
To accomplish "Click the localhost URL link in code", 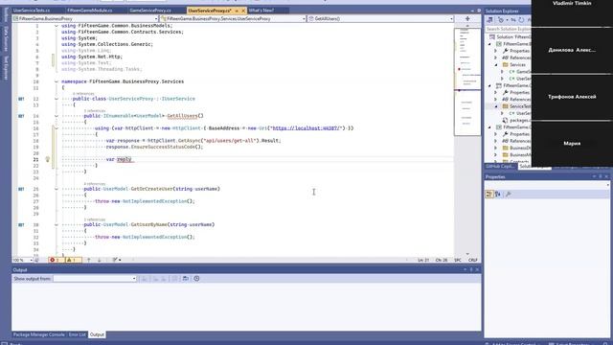I will coord(307,128).
